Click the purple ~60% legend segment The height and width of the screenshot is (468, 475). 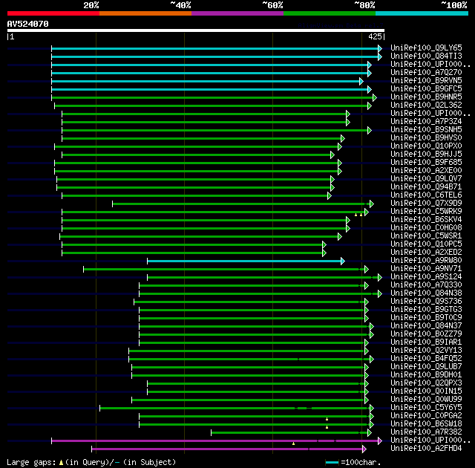click(x=237, y=13)
